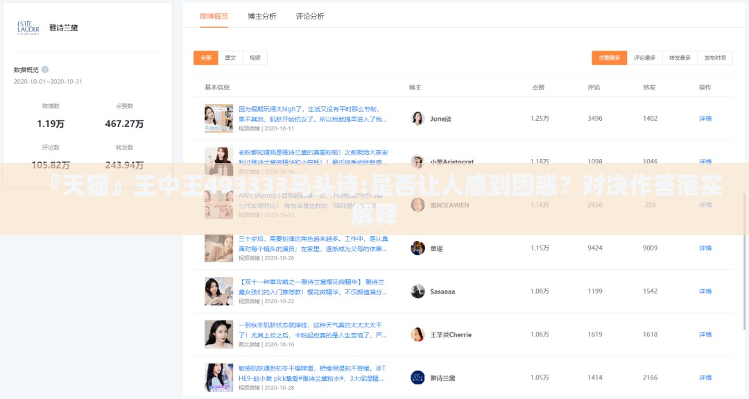The width and height of the screenshot is (749, 399).
Task: Click blogger name 王芊灵Cherrie
Action: click(451, 334)
